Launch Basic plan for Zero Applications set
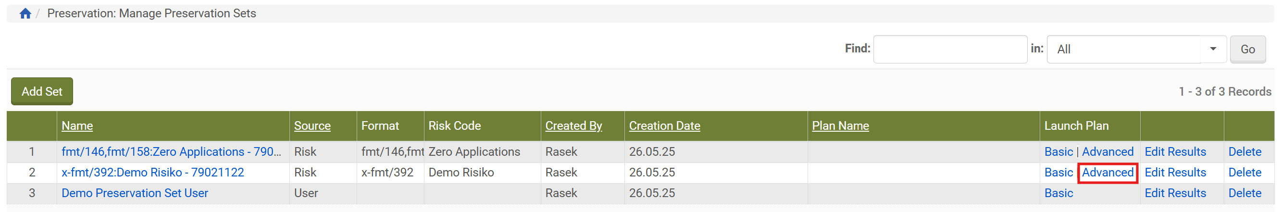The width and height of the screenshot is (1282, 212). click(x=1058, y=152)
